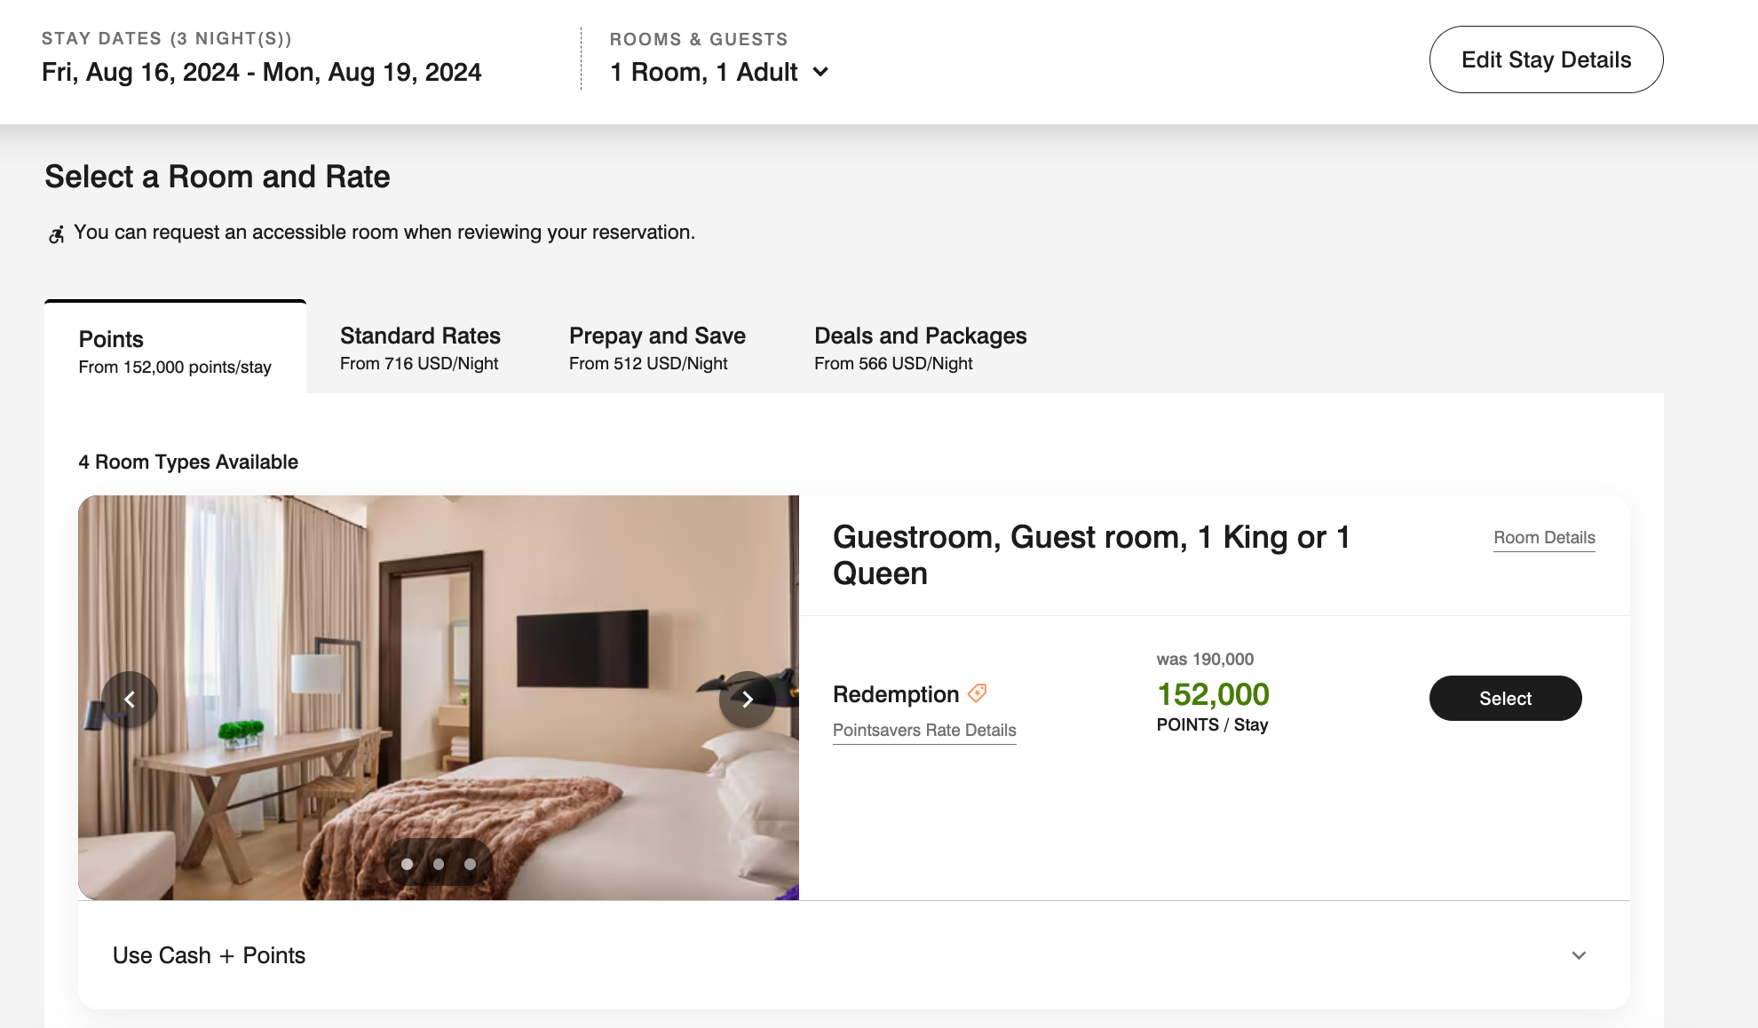Switch to the Standard Rates tab

coord(420,348)
